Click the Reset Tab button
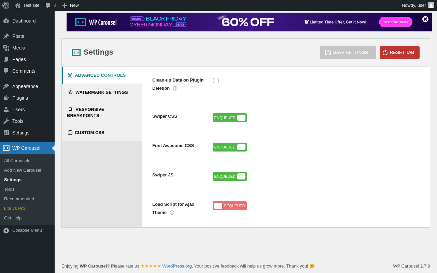The image size is (437, 273). click(x=399, y=53)
